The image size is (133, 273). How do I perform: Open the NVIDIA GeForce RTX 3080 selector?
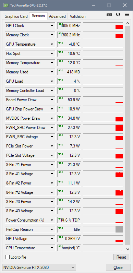pyautogui.click(x=39, y=268)
